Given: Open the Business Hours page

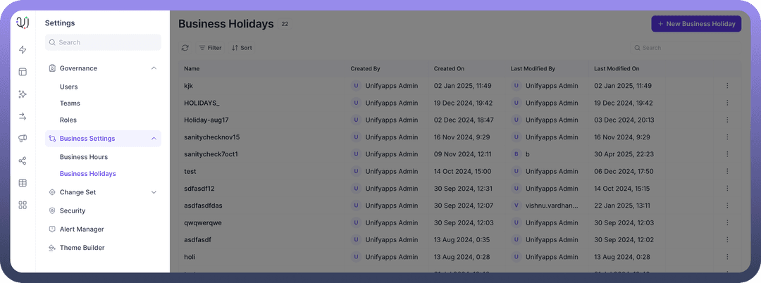Looking at the screenshot, I should 83,157.
